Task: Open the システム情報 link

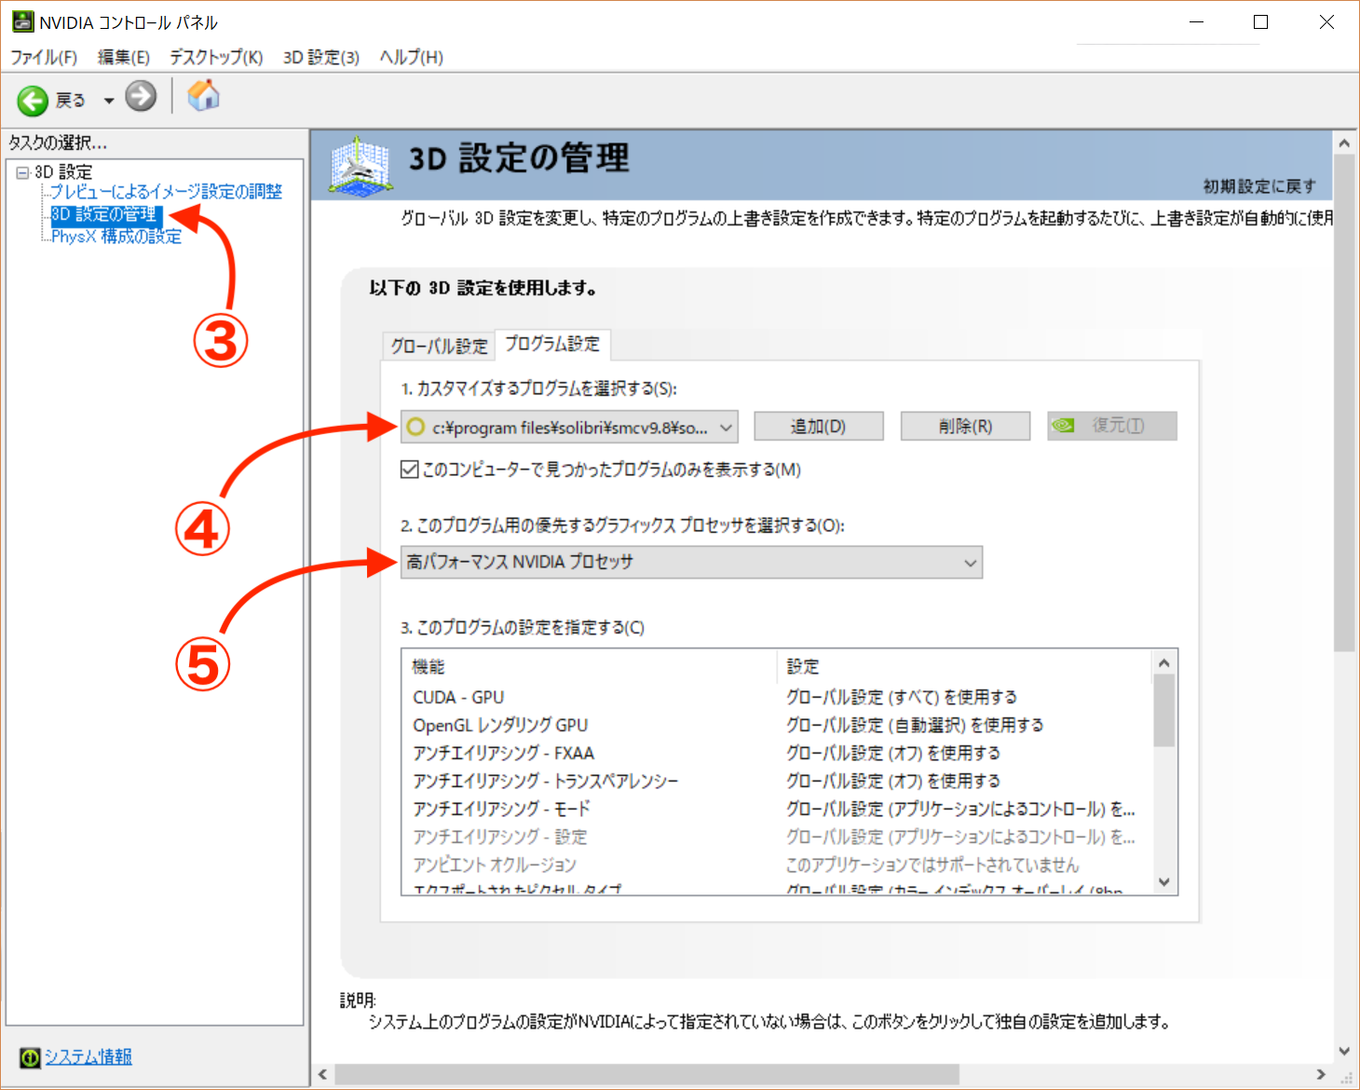Action: click(x=88, y=1056)
